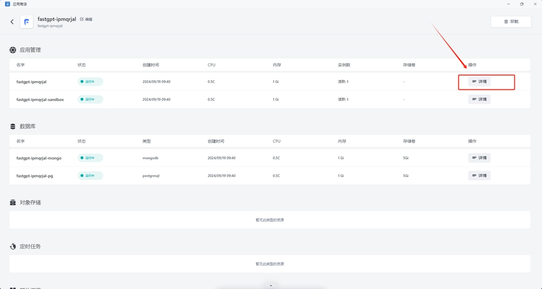Click the 类型 column header in 数据库 table
The image size is (542, 289).
(147, 141)
